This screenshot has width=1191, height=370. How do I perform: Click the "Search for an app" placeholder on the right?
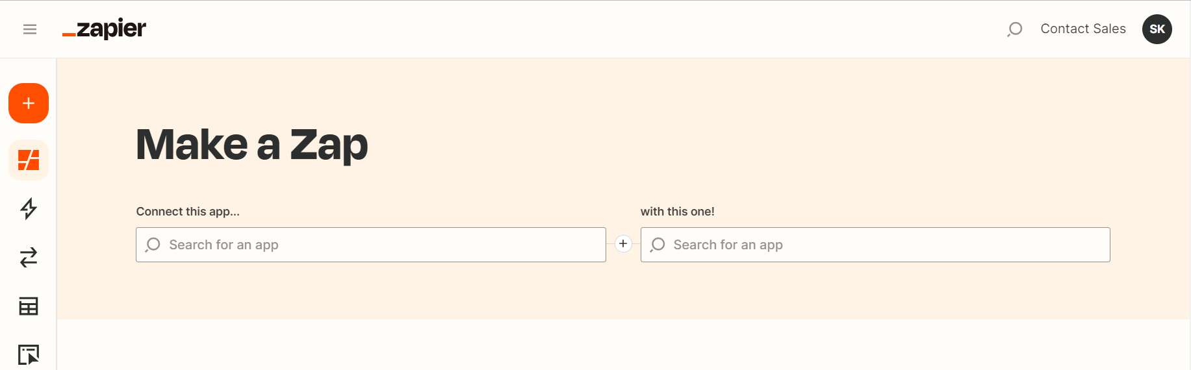click(x=728, y=245)
